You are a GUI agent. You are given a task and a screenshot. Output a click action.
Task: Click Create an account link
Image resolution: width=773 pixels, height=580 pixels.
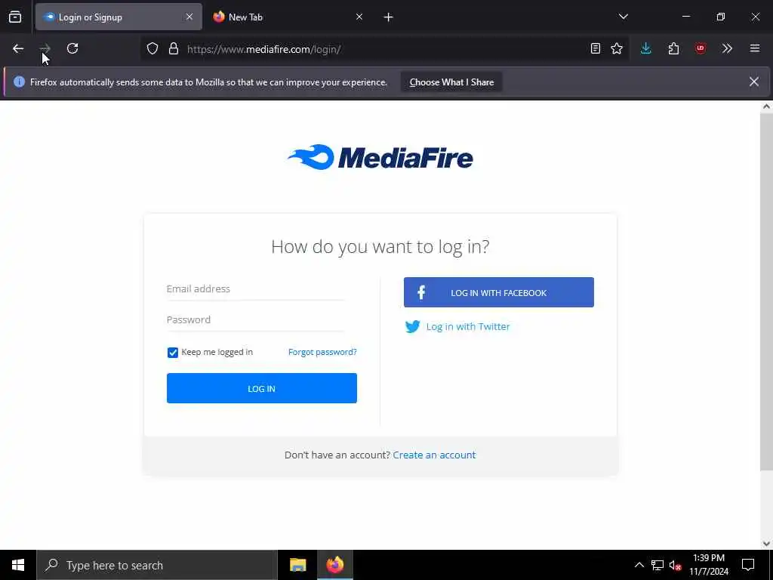(434, 455)
